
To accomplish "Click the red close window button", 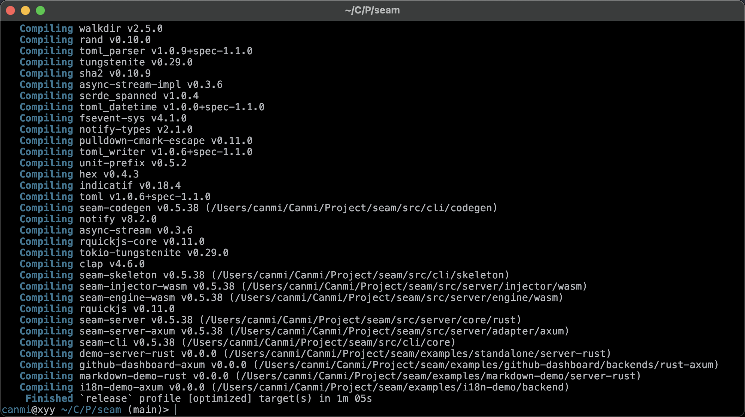I will tap(10, 10).
